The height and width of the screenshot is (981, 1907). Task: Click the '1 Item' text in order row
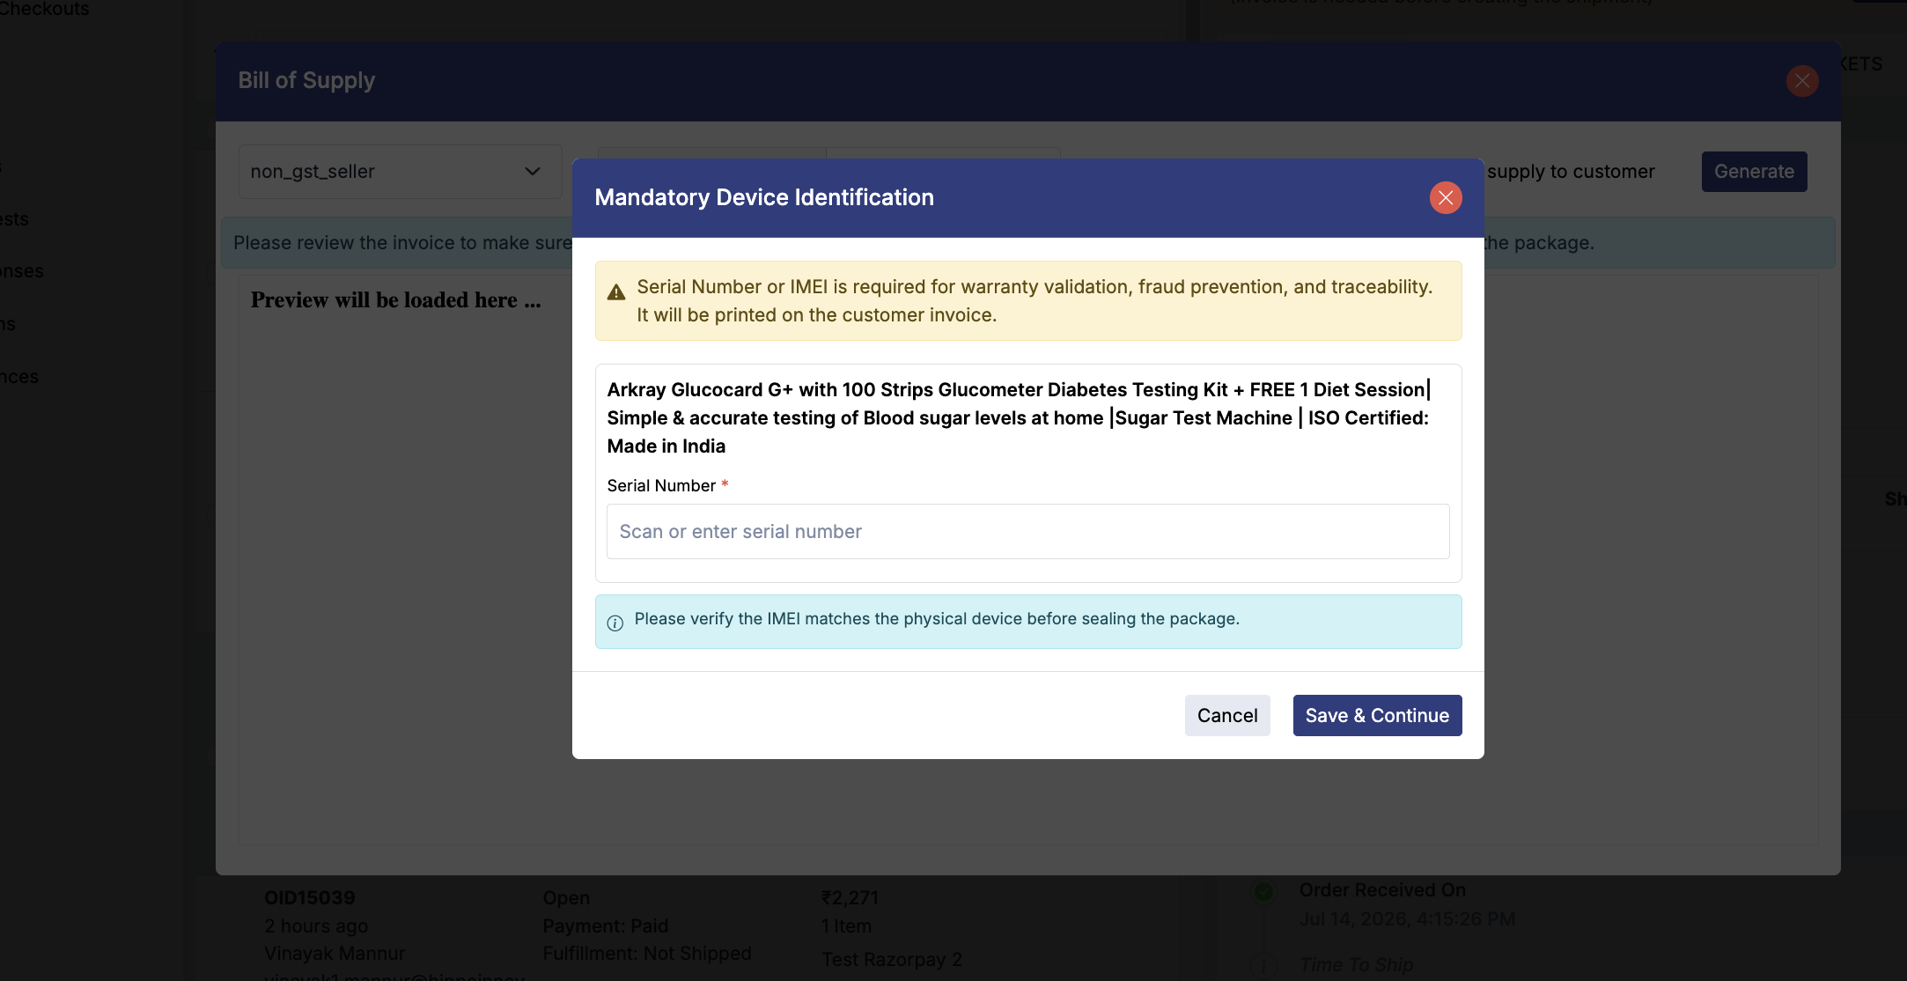(x=846, y=926)
